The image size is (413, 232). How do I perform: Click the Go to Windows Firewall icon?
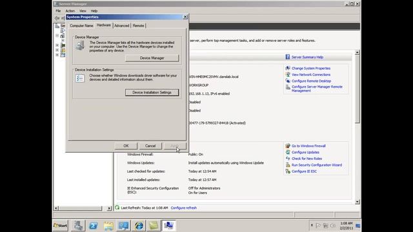coord(288,146)
